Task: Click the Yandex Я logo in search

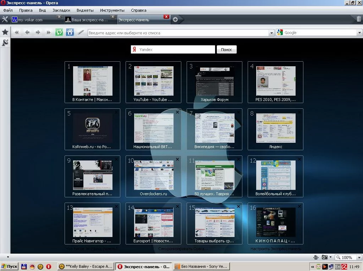Action: point(134,49)
